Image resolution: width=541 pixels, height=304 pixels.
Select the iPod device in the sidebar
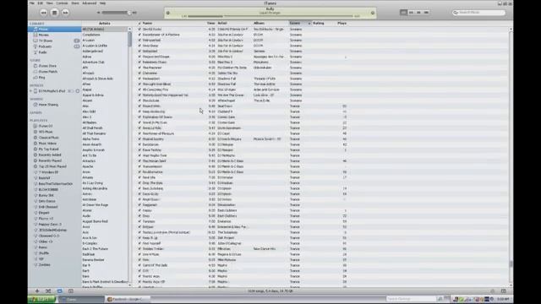pyautogui.click(x=52, y=91)
